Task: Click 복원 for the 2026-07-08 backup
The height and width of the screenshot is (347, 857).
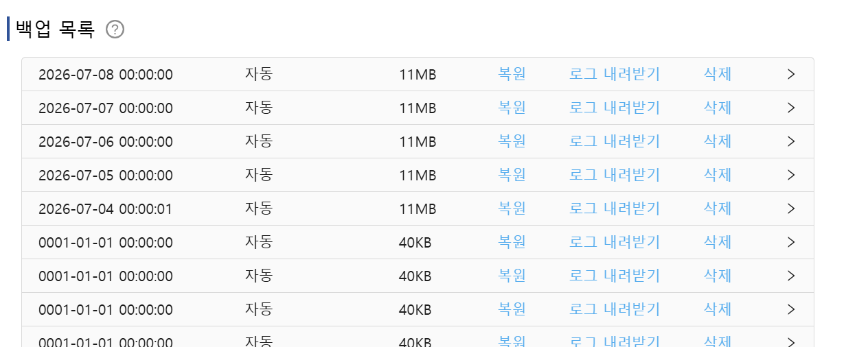Action: click(x=512, y=74)
